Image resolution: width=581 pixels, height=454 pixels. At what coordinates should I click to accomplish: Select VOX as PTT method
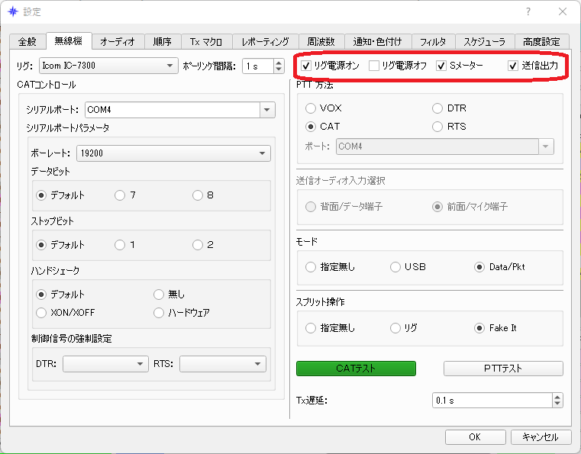[x=311, y=108]
